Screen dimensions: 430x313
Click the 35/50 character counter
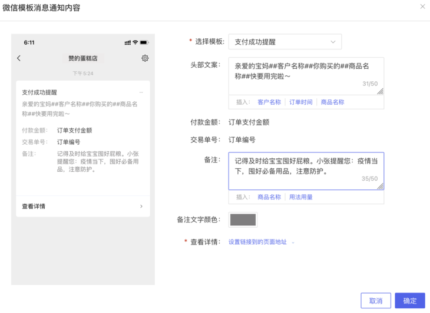pyautogui.click(x=369, y=179)
